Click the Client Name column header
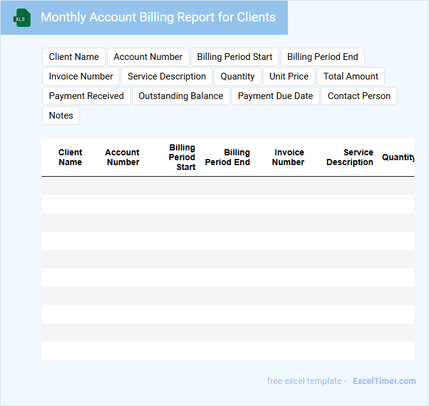This screenshot has width=429, height=406. (x=70, y=157)
